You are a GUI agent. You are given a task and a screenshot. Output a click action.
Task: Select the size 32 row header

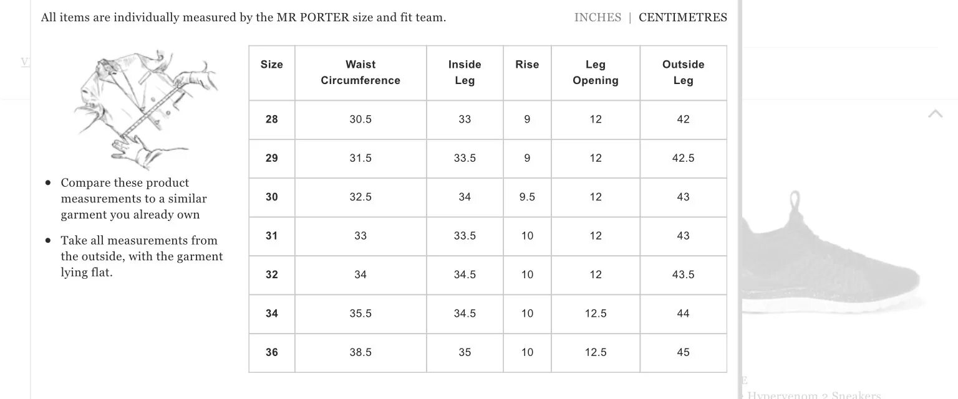tap(272, 275)
